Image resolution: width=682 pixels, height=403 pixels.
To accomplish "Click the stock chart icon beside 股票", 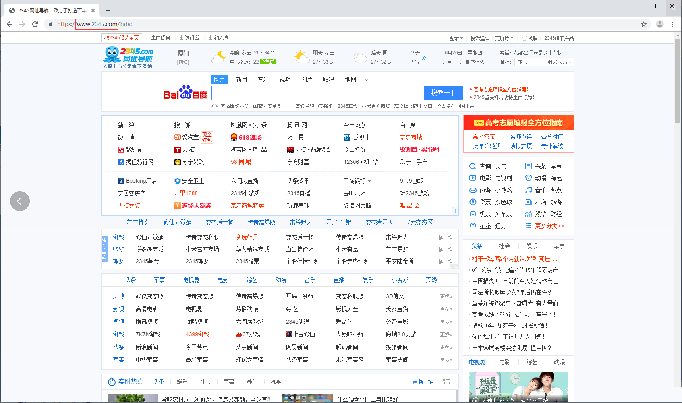I will click(x=529, y=214).
